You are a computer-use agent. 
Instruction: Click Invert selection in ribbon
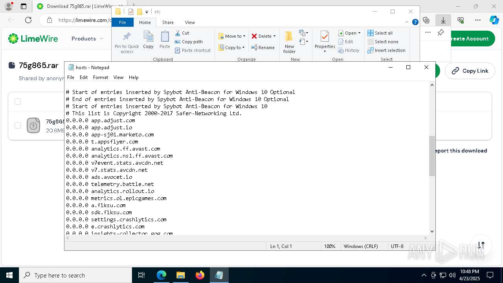click(386, 50)
